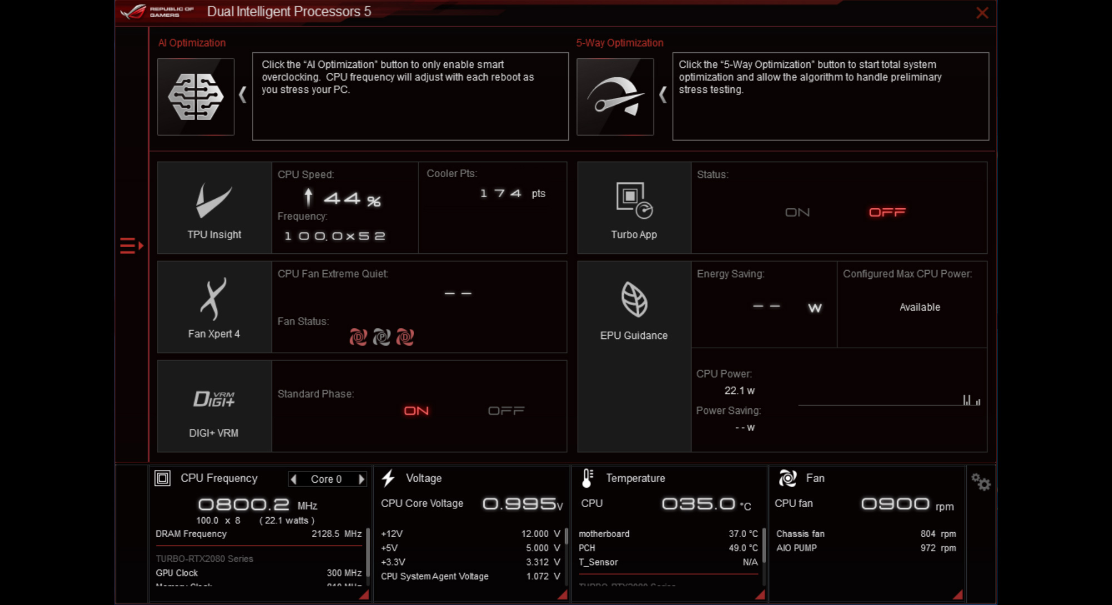This screenshot has width=1112, height=605.
Task: Click first fan in Fan Status
Action: pos(358,337)
